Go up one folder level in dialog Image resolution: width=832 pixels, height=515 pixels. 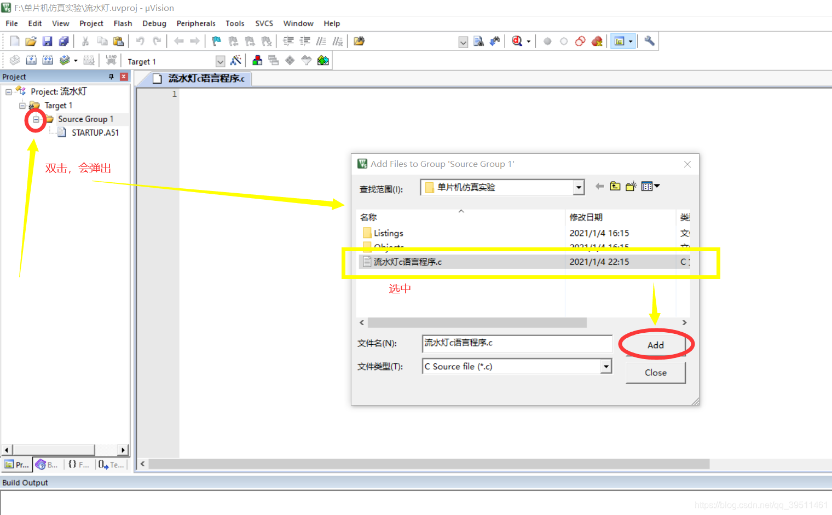tap(615, 187)
